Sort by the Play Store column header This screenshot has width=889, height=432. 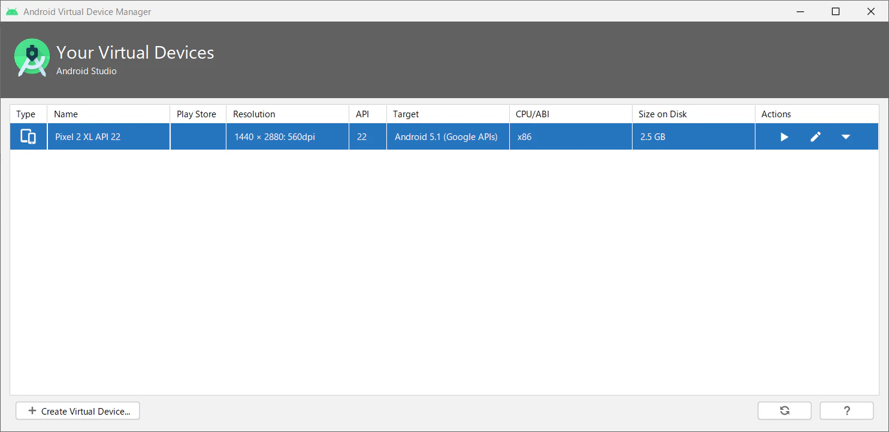point(198,114)
